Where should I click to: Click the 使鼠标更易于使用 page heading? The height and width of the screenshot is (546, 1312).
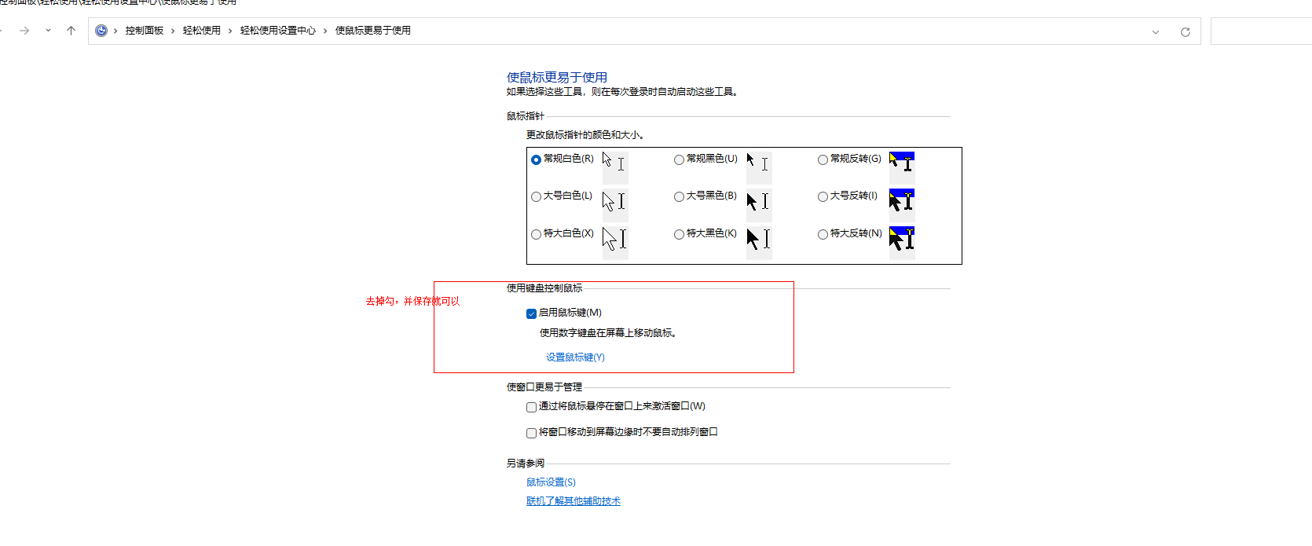(557, 77)
